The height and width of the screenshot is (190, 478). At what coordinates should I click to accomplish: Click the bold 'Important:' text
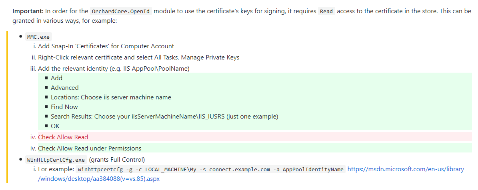tap(28, 12)
